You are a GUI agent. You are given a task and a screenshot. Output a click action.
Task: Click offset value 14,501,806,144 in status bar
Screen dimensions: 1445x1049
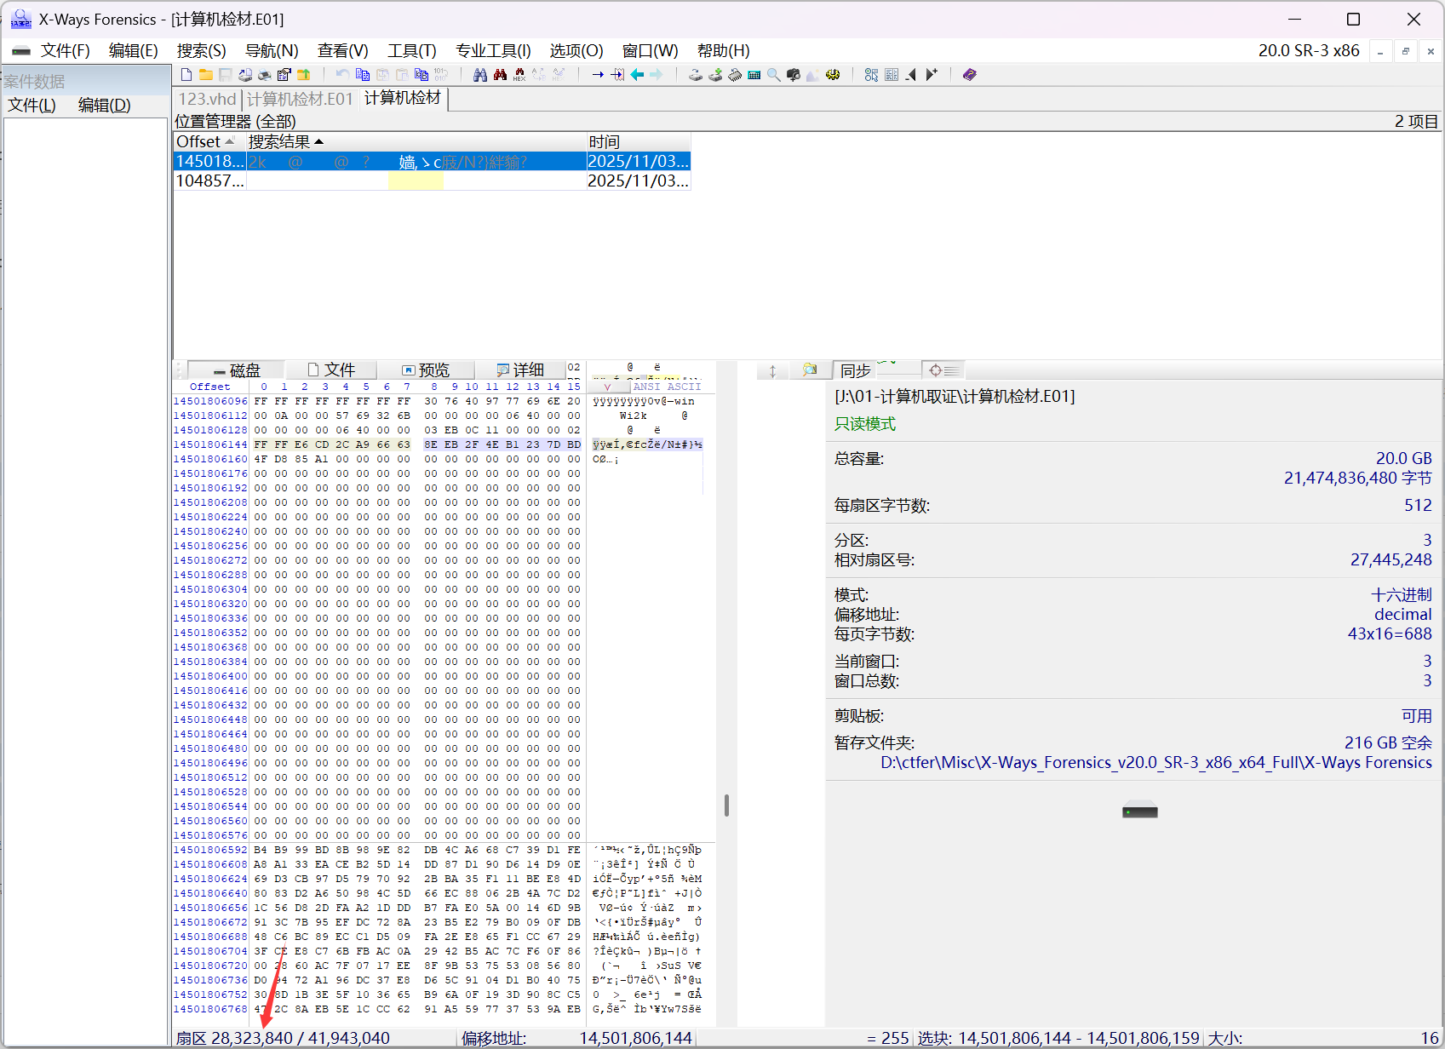coord(636,1039)
